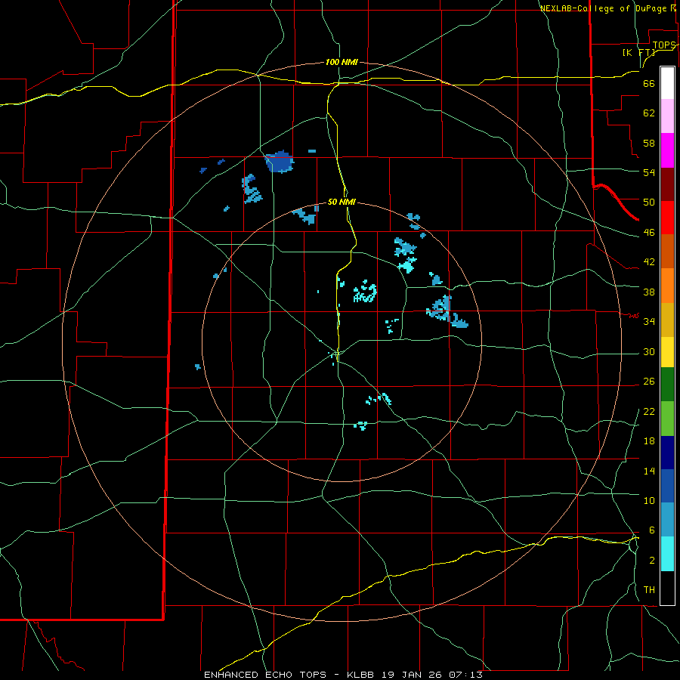Click the 62 legend value
Screen dimensions: 680x680
tap(649, 113)
